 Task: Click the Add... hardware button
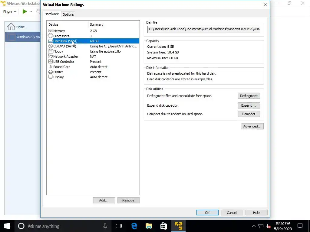pyautogui.click(x=104, y=200)
